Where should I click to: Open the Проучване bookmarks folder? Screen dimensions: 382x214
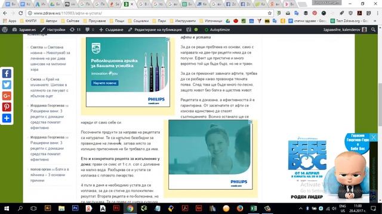click(94, 21)
